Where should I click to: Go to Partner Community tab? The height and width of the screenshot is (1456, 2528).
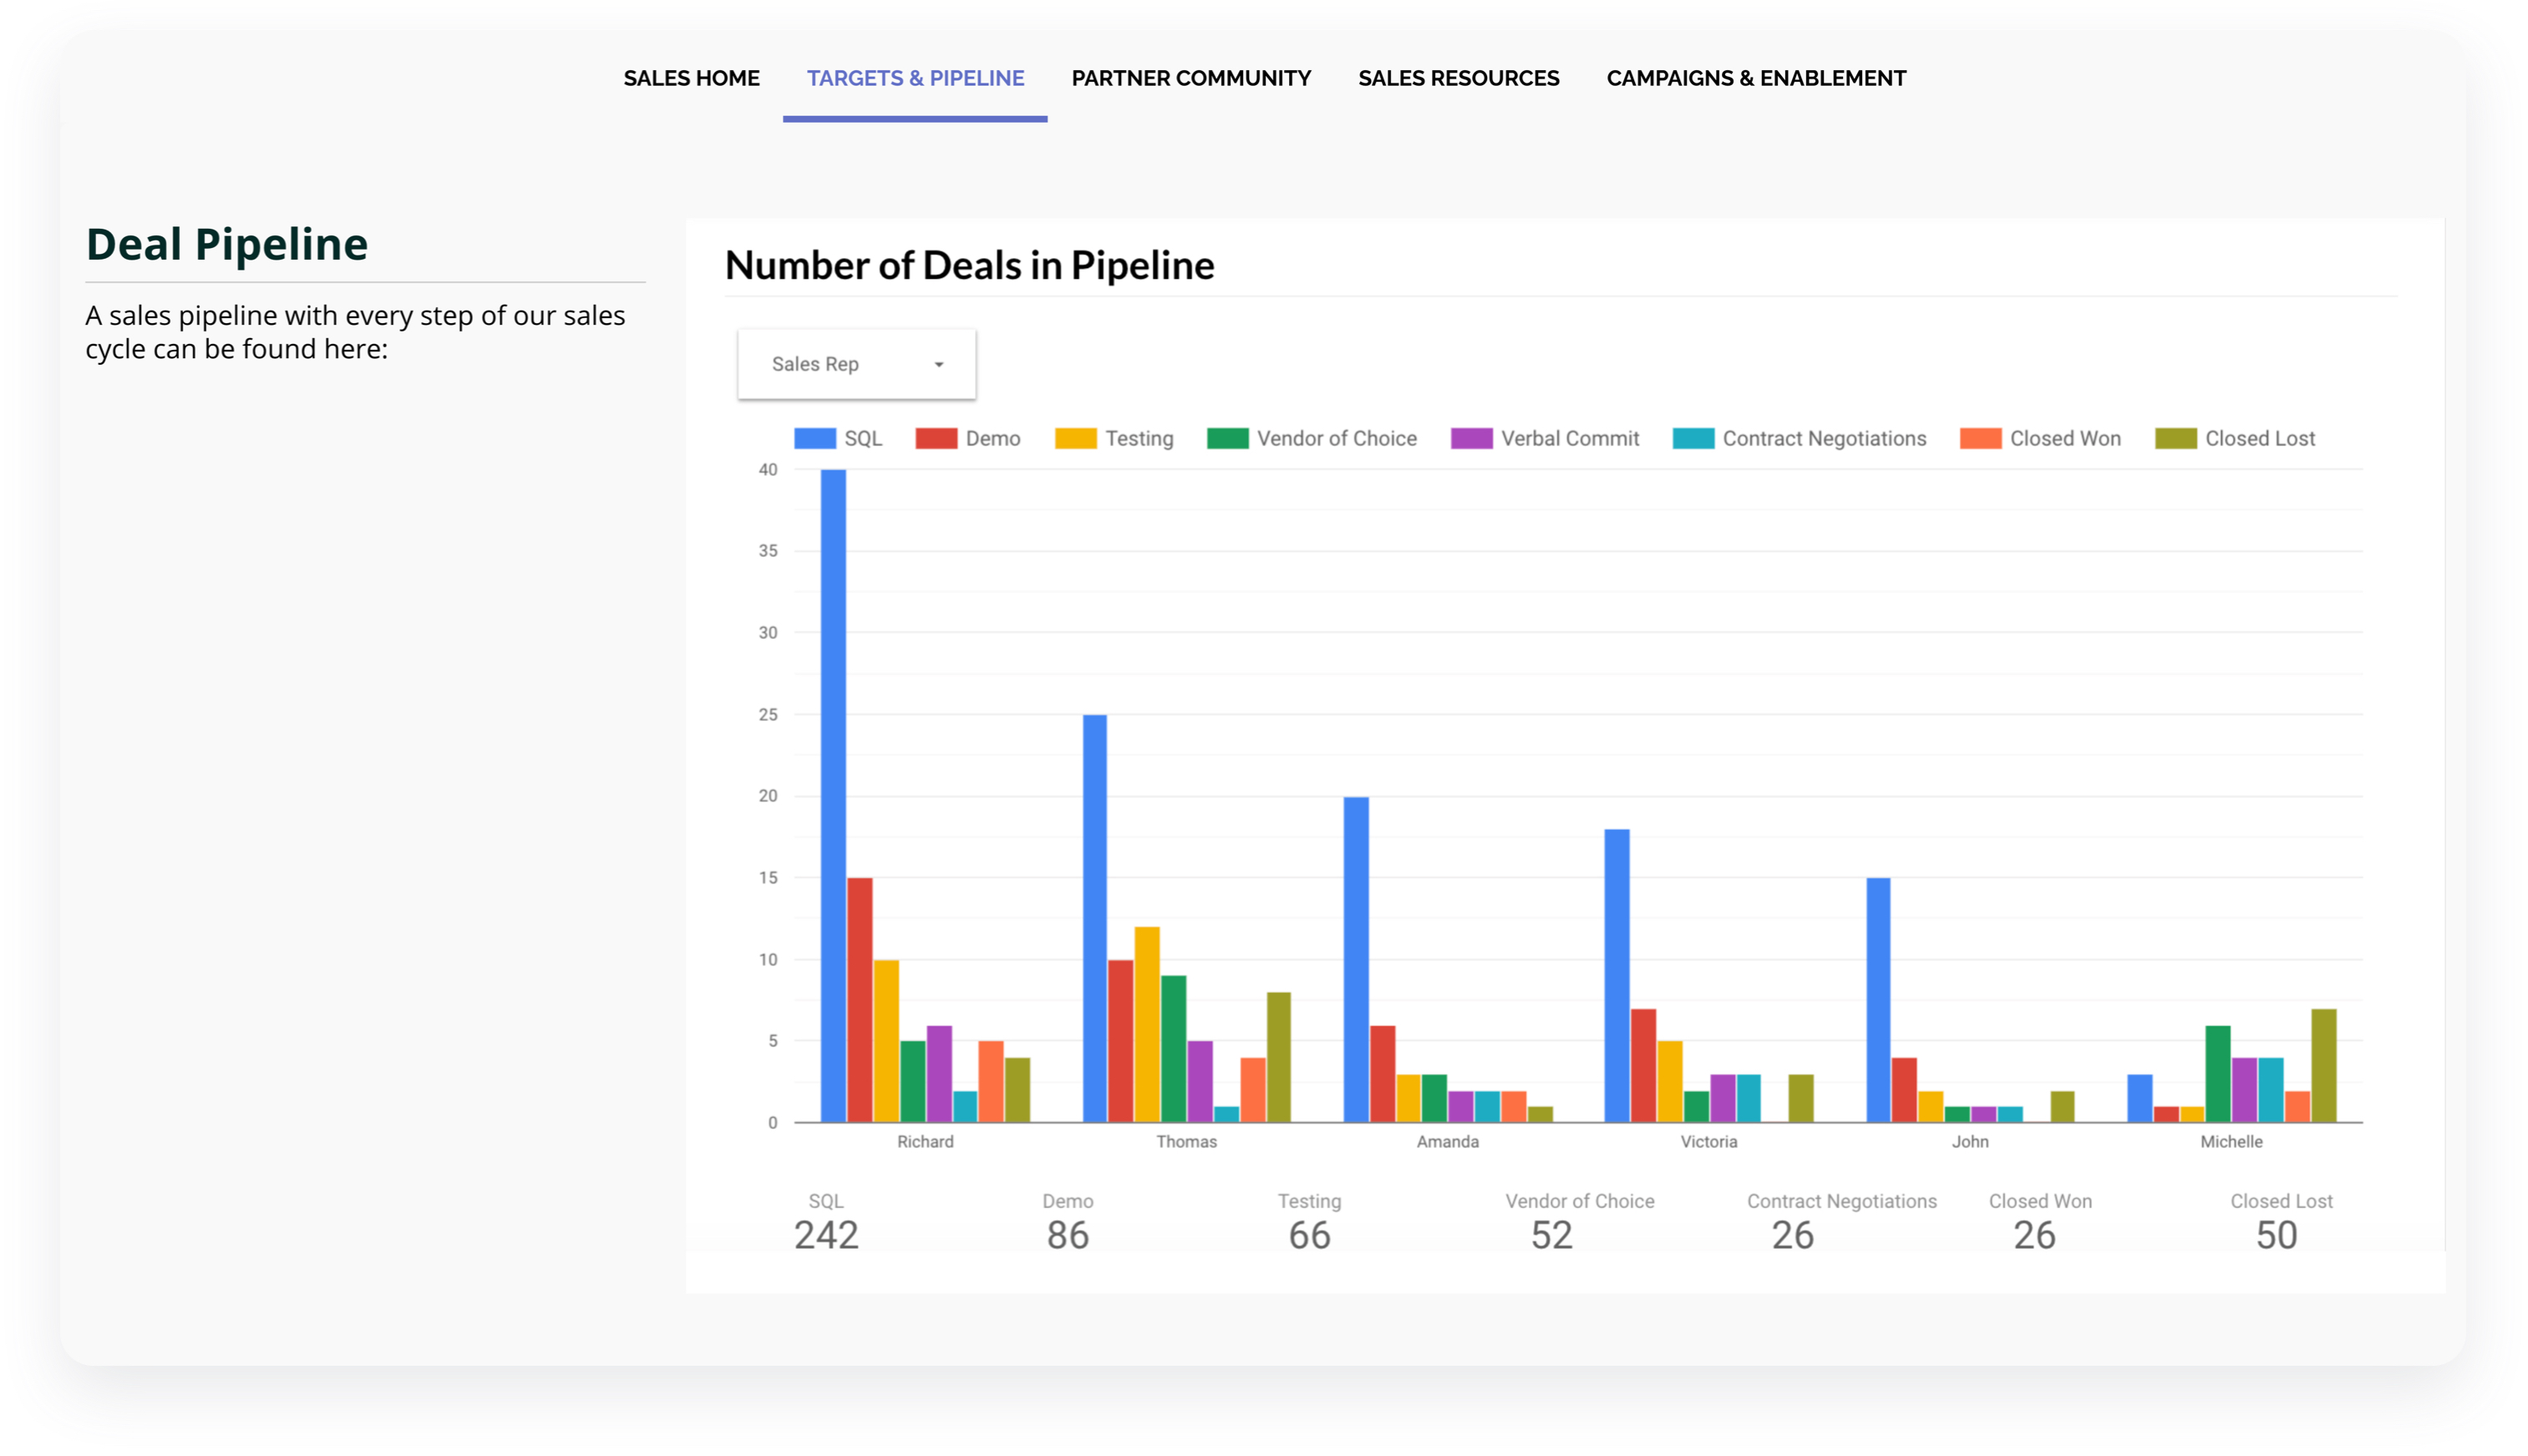[x=1190, y=78]
